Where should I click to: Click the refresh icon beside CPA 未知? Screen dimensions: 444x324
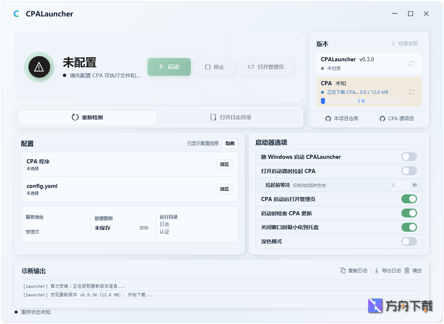(x=411, y=92)
